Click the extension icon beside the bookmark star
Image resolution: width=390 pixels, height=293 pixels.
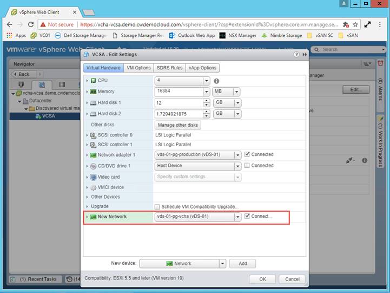pos(346,24)
